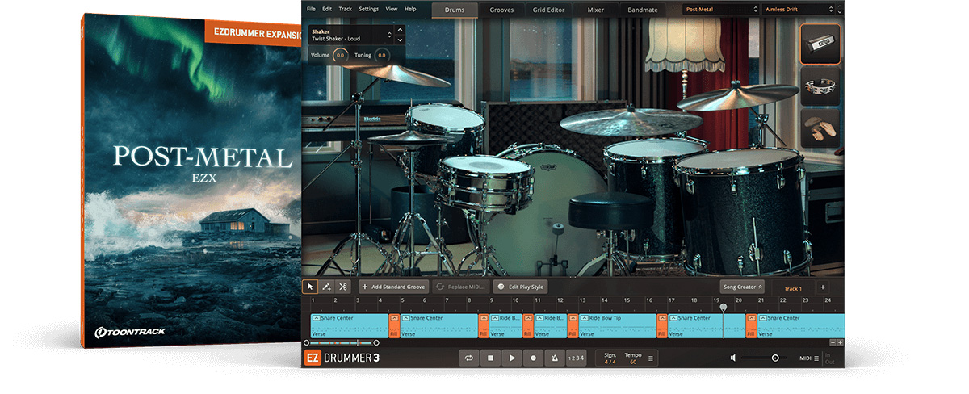Open the Track menu
This screenshot has height=394, width=969.
coord(346,9)
